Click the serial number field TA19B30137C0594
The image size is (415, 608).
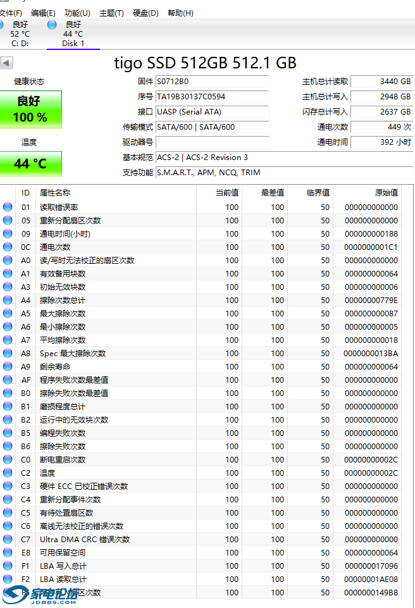pos(212,97)
